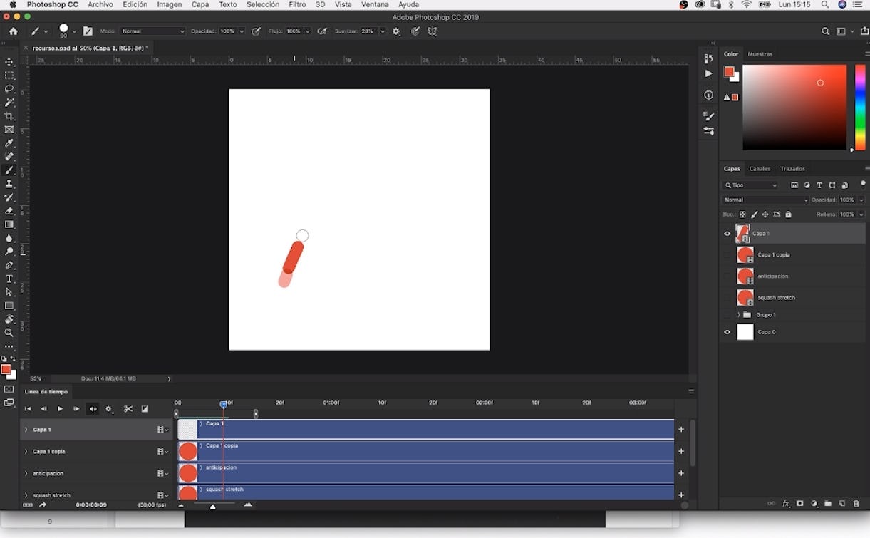Select the squash stretch layer

coord(776,298)
